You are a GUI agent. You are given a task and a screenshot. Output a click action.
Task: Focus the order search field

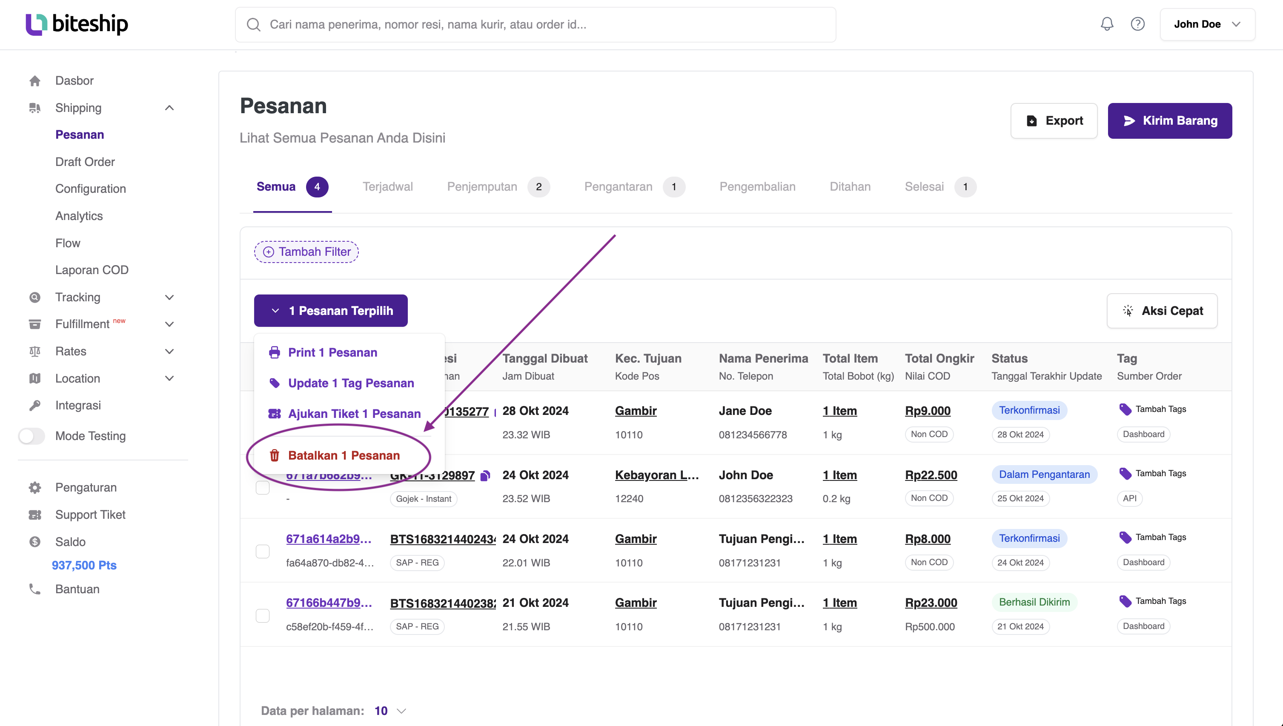pyautogui.click(x=536, y=24)
